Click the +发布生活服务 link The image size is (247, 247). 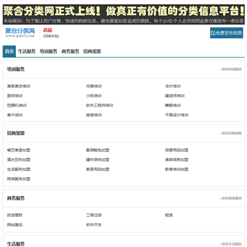(x=231, y=244)
